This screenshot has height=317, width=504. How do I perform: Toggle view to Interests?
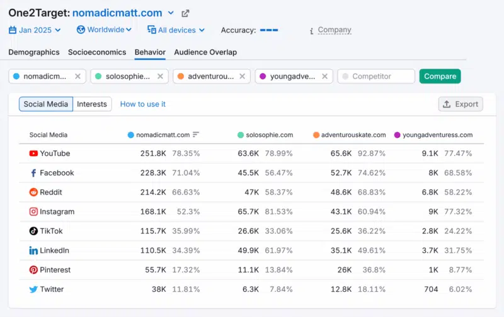point(92,104)
